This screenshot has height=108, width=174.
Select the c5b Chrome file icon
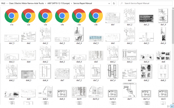[x=96, y=16]
